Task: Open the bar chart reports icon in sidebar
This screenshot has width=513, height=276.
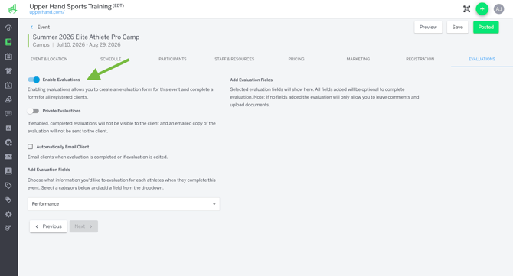Action: (x=8, y=128)
